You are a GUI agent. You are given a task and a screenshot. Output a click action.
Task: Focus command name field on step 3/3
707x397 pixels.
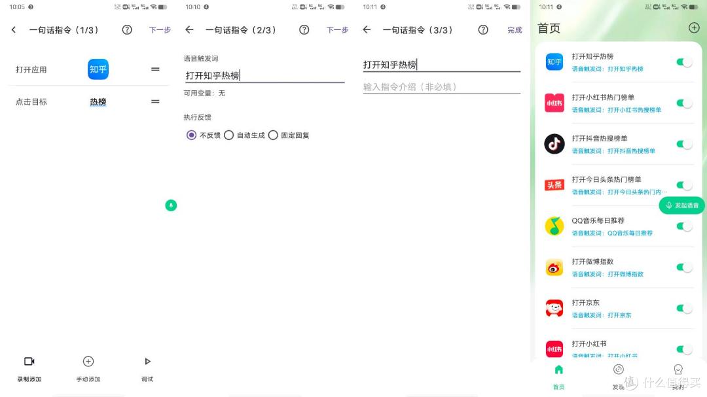click(x=441, y=65)
